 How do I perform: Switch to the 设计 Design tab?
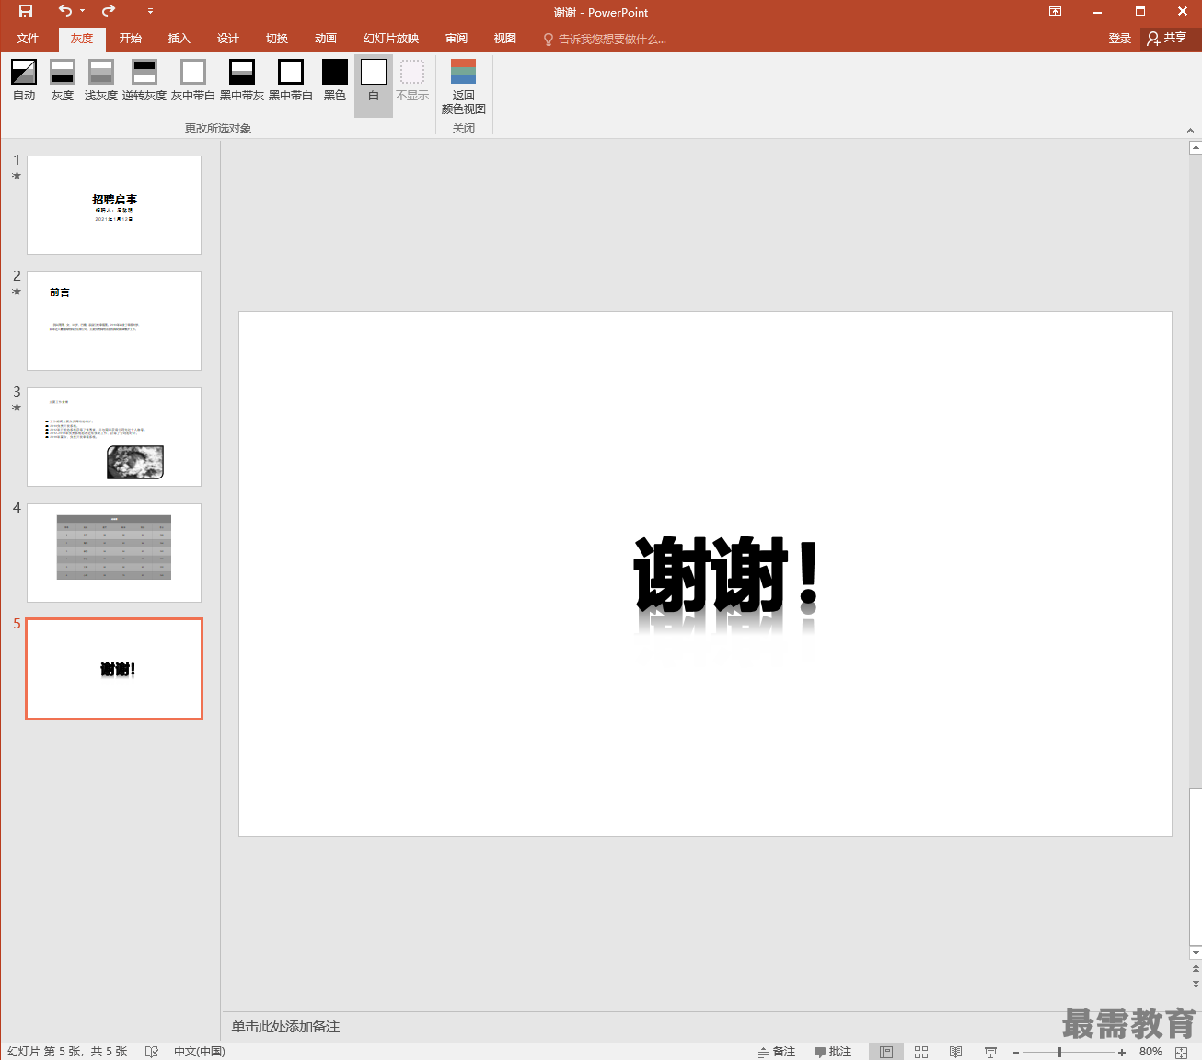[228, 39]
